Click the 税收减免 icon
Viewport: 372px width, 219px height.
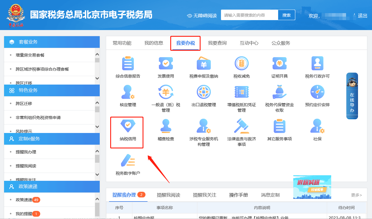click(x=242, y=67)
